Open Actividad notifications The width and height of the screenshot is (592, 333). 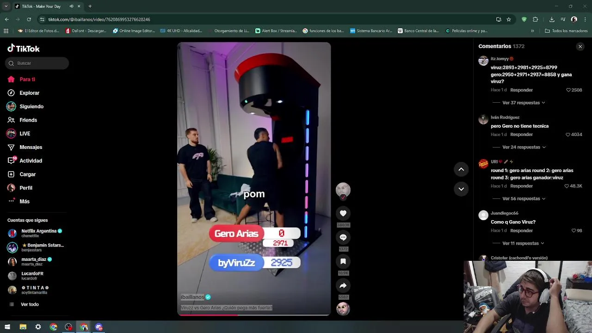coord(25,160)
